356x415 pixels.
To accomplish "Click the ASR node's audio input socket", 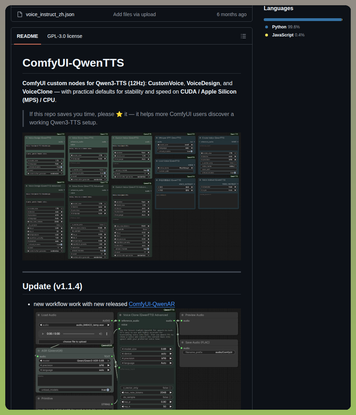I will [38, 356].
